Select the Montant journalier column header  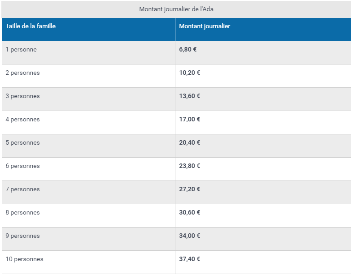(205, 26)
